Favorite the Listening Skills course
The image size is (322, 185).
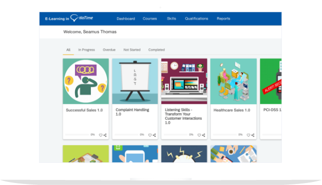[x=199, y=135]
